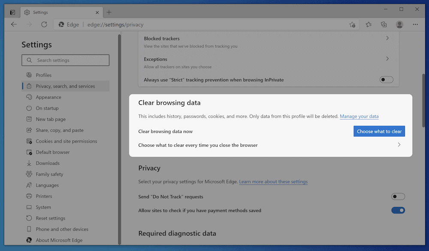Enable Send Do Not Track requests
This screenshot has height=251, width=429.
398,196
